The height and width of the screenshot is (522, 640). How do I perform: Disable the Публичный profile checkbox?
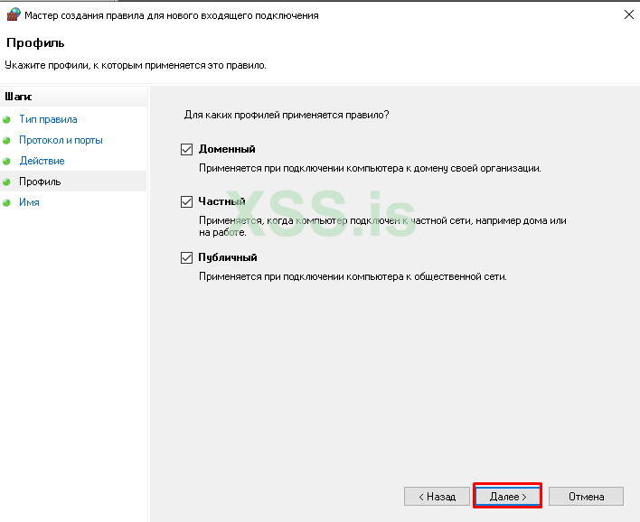(187, 257)
